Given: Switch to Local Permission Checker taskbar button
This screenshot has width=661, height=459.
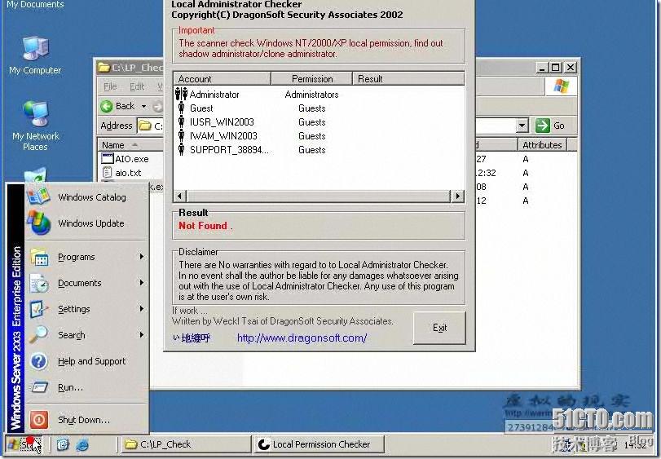Looking at the screenshot, I should click(319, 444).
